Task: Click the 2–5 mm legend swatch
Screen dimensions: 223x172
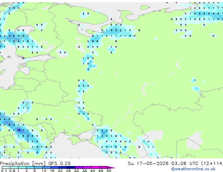Action: (x=30, y=167)
